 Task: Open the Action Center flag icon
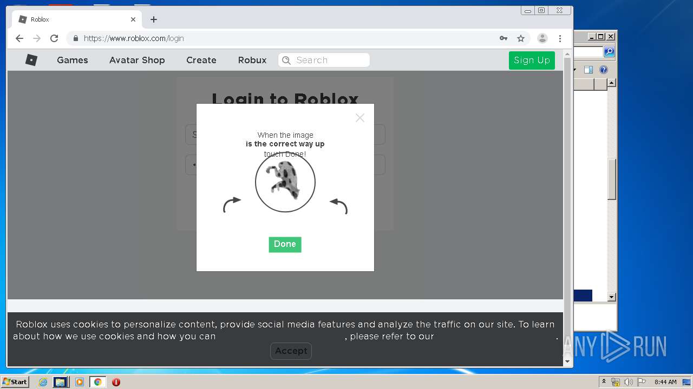pos(642,382)
